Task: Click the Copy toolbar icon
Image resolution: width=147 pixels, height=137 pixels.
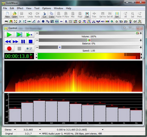Action: tap(51, 15)
